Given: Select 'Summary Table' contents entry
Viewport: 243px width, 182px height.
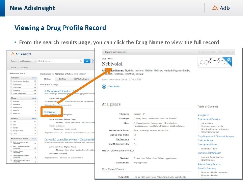Looking at the screenshot, I should point(209,149).
